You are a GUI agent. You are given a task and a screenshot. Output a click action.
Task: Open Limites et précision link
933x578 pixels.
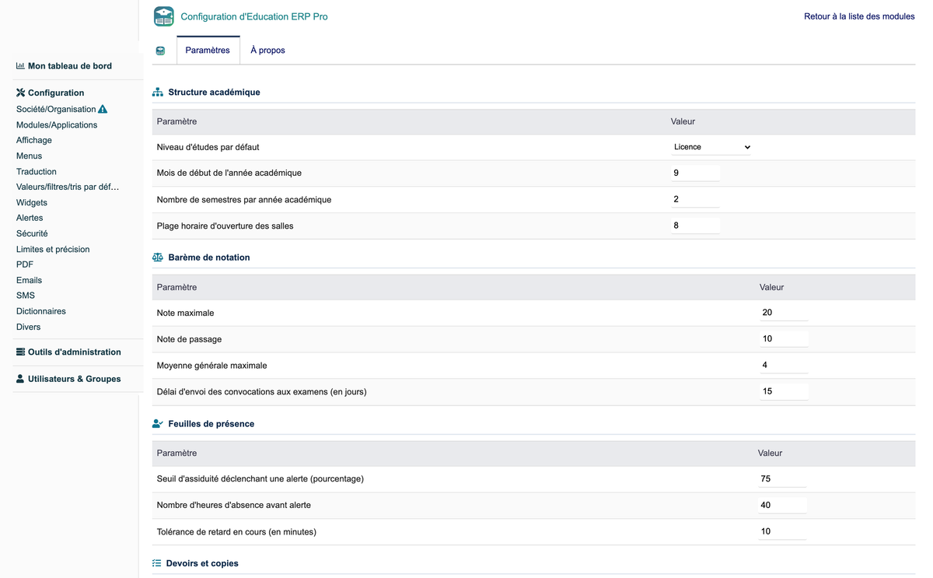53,249
